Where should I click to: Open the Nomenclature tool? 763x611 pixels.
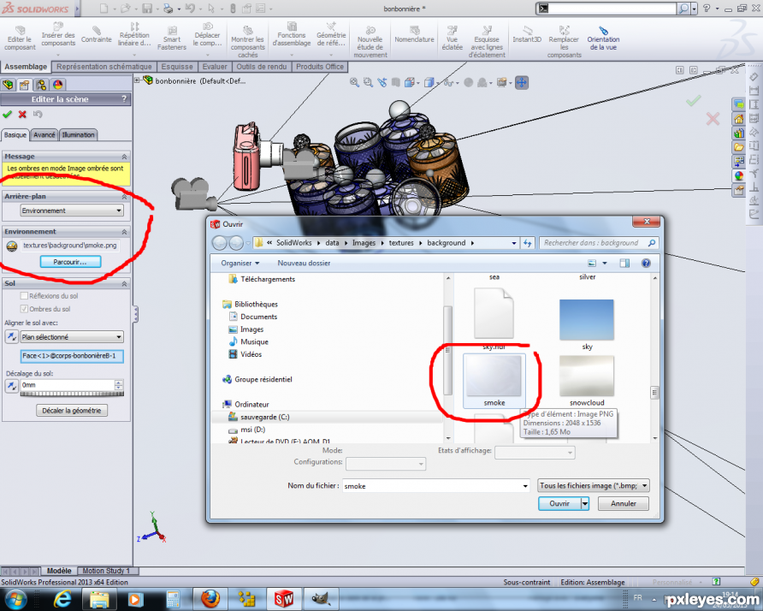click(414, 35)
